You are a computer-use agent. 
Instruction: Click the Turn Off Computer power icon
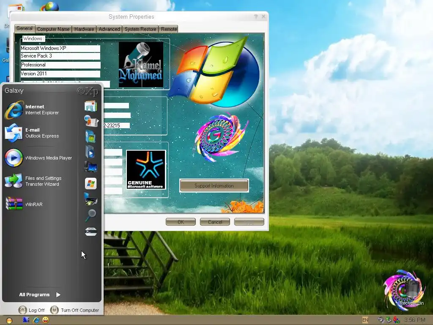(x=55, y=310)
